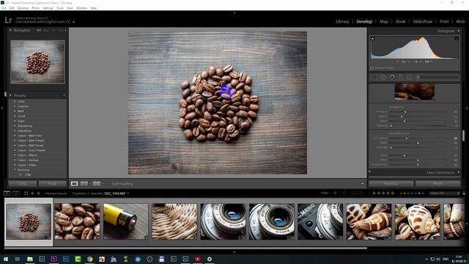Switch to Loupe view in toolbar
The height and width of the screenshot is (264, 469).
[74, 184]
